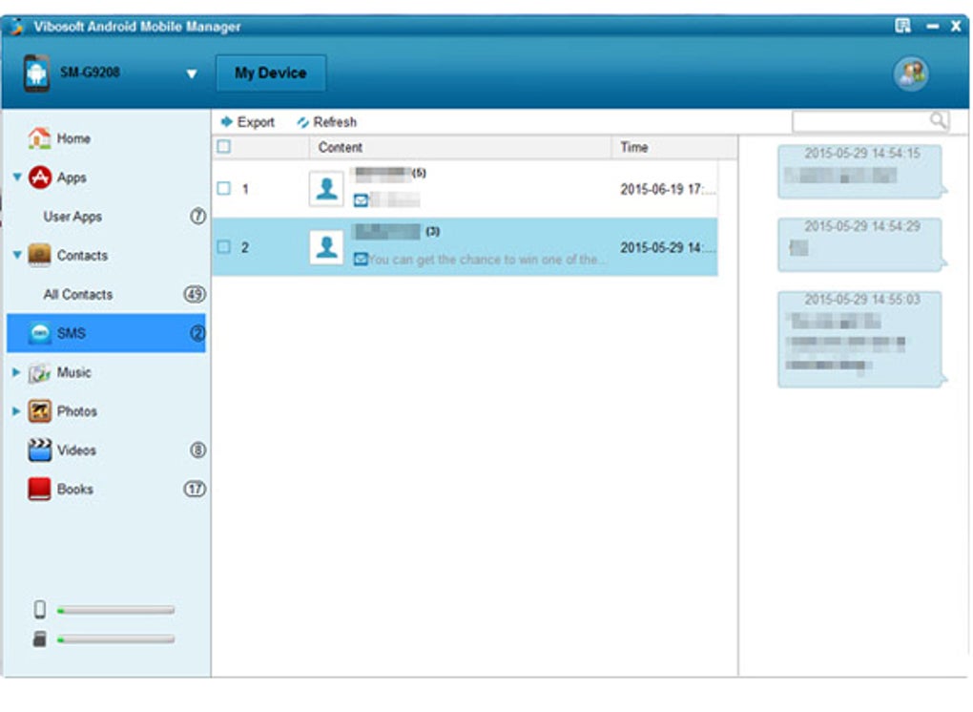Select User Apps in sidebar
973x712 pixels.
[x=72, y=217]
